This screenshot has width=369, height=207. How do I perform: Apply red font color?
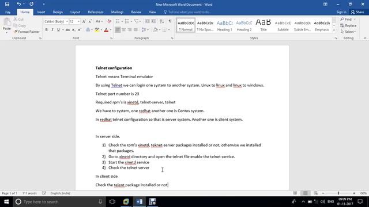click(x=106, y=30)
